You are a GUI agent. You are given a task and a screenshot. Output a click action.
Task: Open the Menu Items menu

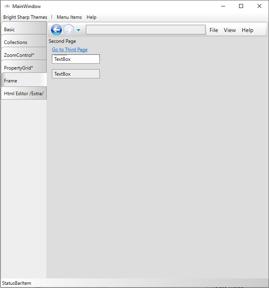click(x=69, y=17)
